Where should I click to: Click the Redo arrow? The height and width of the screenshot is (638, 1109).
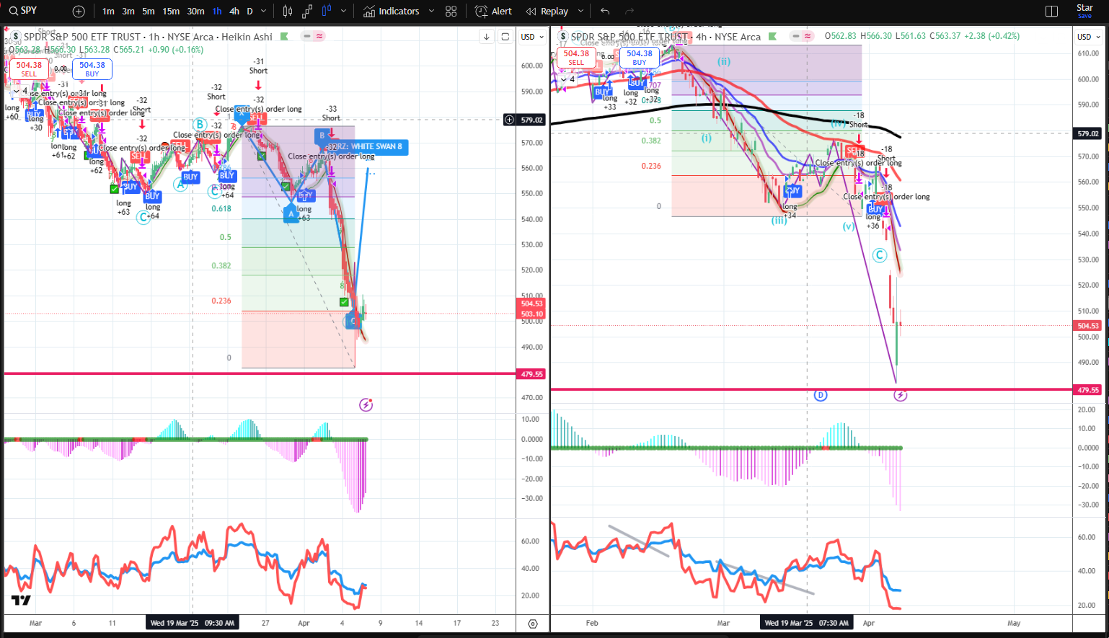[629, 12]
